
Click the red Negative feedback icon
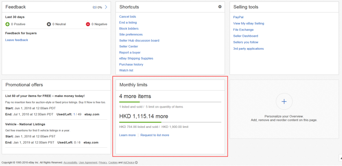[x=88, y=24]
